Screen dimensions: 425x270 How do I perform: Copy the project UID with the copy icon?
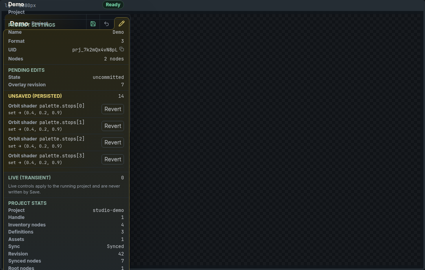(122, 49)
